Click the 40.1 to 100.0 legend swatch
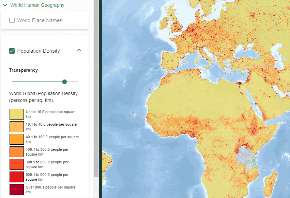Image resolution: width=290 pixels, height=198 pixels. [x=16, y=139]
